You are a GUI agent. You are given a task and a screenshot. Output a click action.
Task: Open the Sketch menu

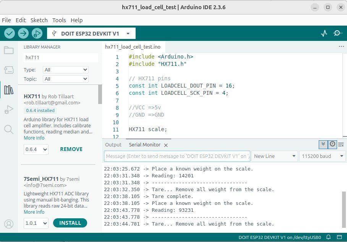click(x=39, y=20)
